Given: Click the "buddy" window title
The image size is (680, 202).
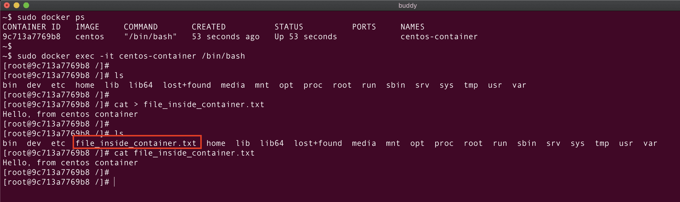Looking at the screenshot, I should pyautogui.click(x=407, y=5).
